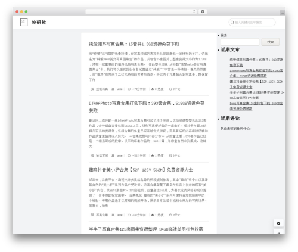Click category icon under 纯爱猫耳 post
The height and width of the screenshot is (252, 298).
[x=92, y=89]
